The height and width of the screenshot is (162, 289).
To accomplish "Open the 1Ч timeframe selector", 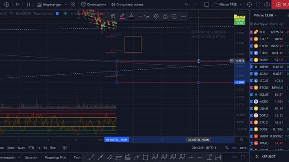I will pyautogui.click(x=18, y=4).
